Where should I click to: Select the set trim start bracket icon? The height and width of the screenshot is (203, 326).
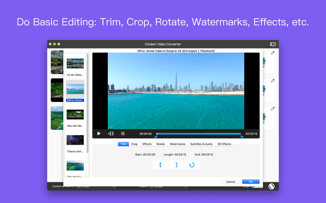click(160, 165)
